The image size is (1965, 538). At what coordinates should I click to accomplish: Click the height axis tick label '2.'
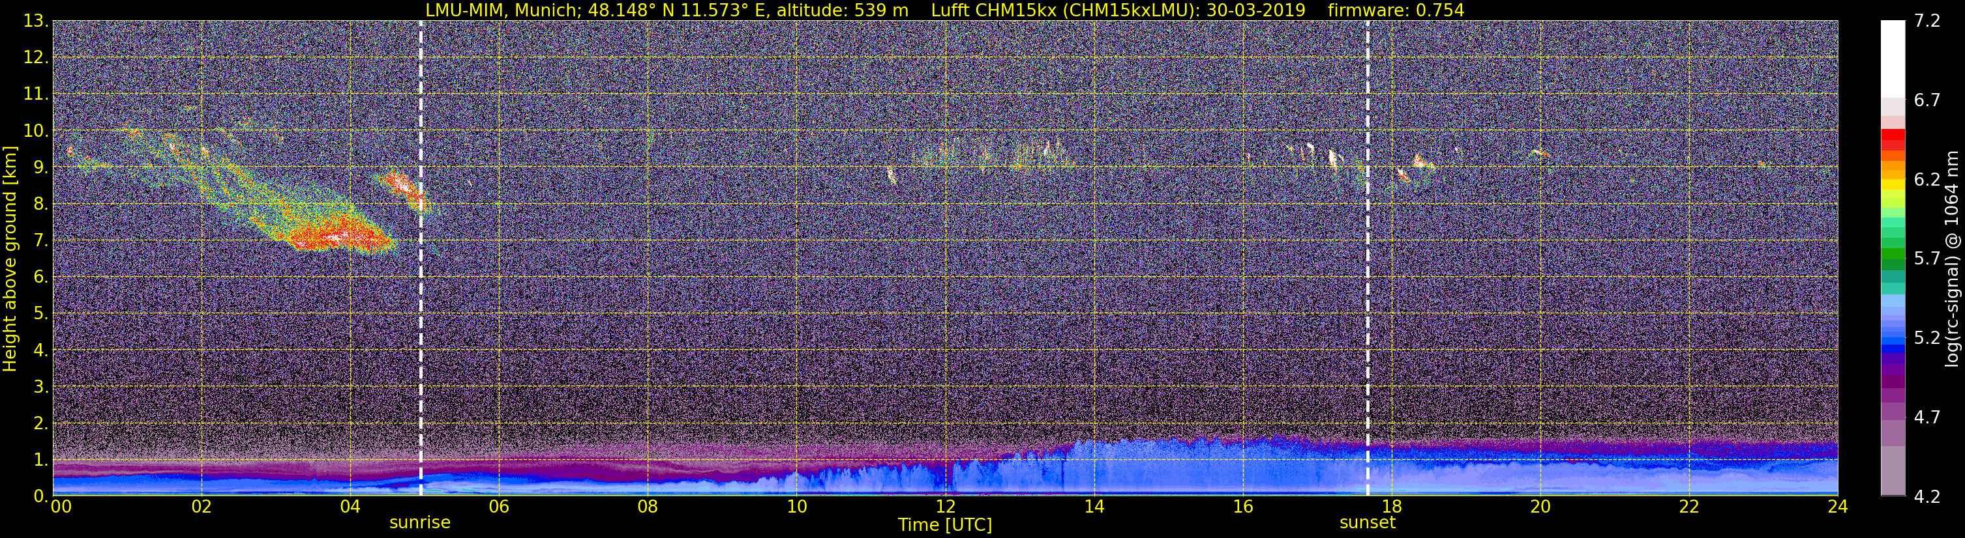pos(40,424)
